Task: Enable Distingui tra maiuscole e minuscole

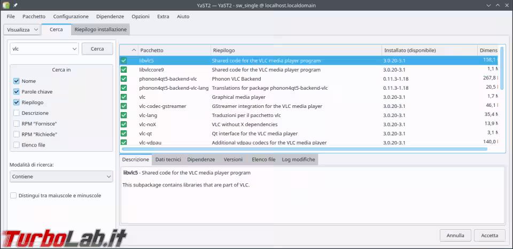Action: tap(13, 196)
